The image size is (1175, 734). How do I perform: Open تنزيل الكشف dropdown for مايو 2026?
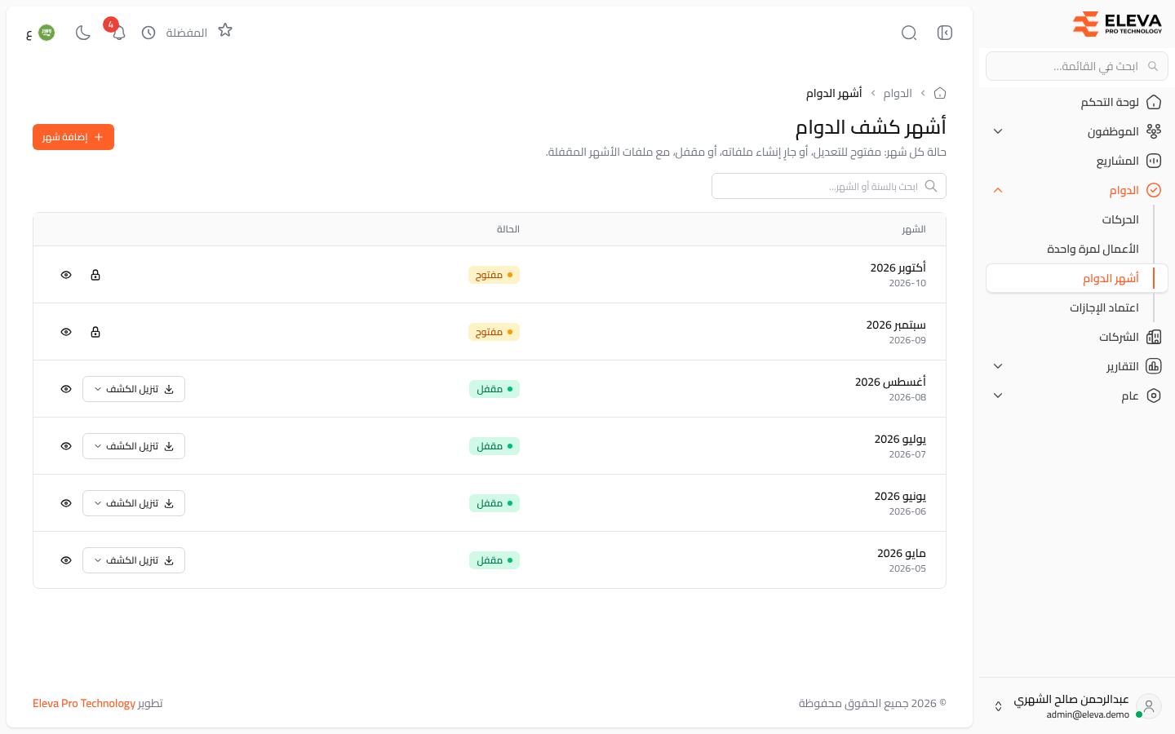(134, 560)
